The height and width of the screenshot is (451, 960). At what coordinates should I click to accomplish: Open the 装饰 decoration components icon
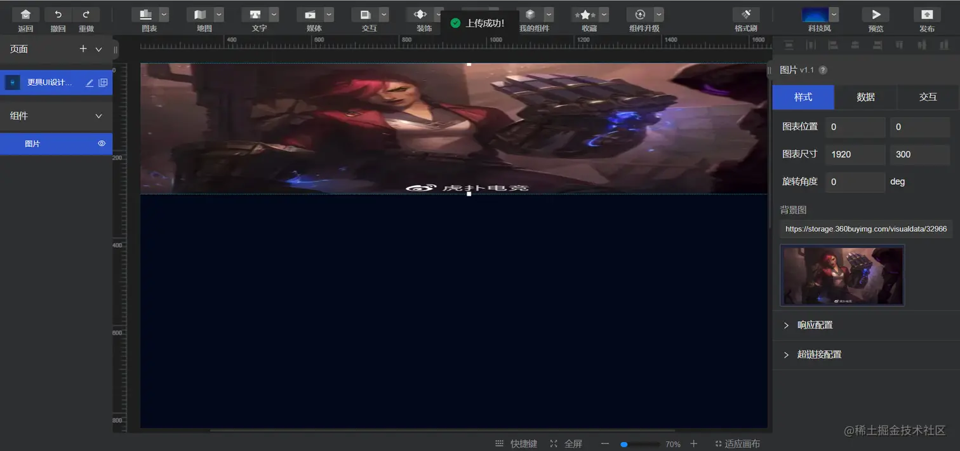(420, 15)
